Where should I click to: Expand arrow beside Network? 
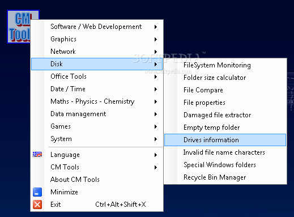[156, 52]
